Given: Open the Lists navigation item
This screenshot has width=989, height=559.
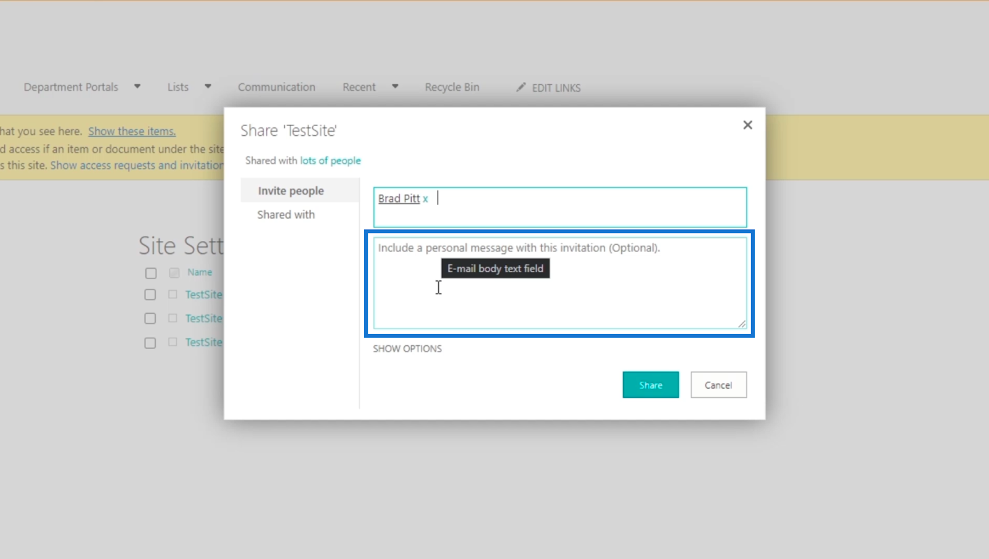Looking at the screenshot, I should 178,87.
